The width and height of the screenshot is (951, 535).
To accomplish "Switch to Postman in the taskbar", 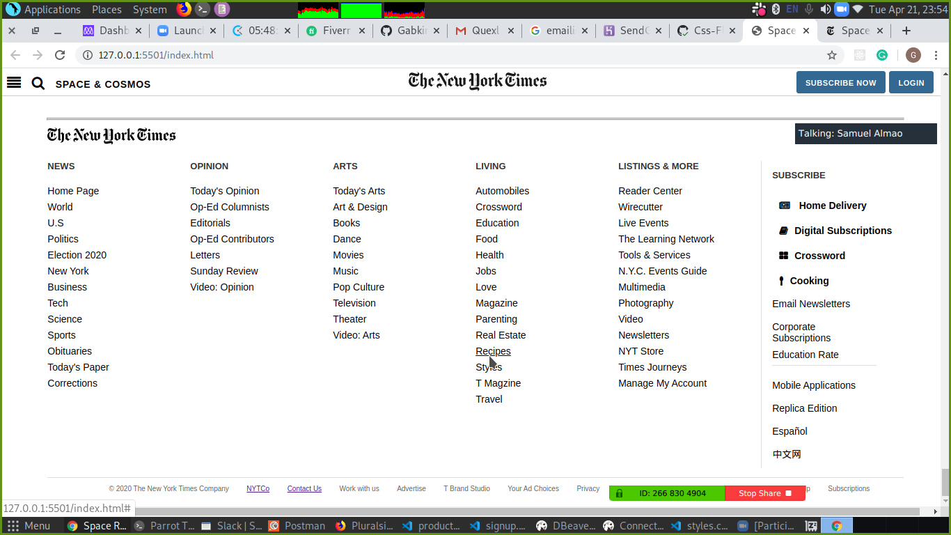I will (x=297, y=526).
